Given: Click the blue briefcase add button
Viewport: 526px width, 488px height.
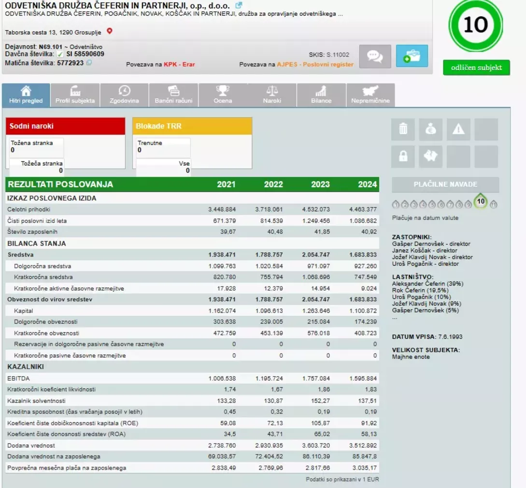Looking at the screenshot, I should coord(412,56).
